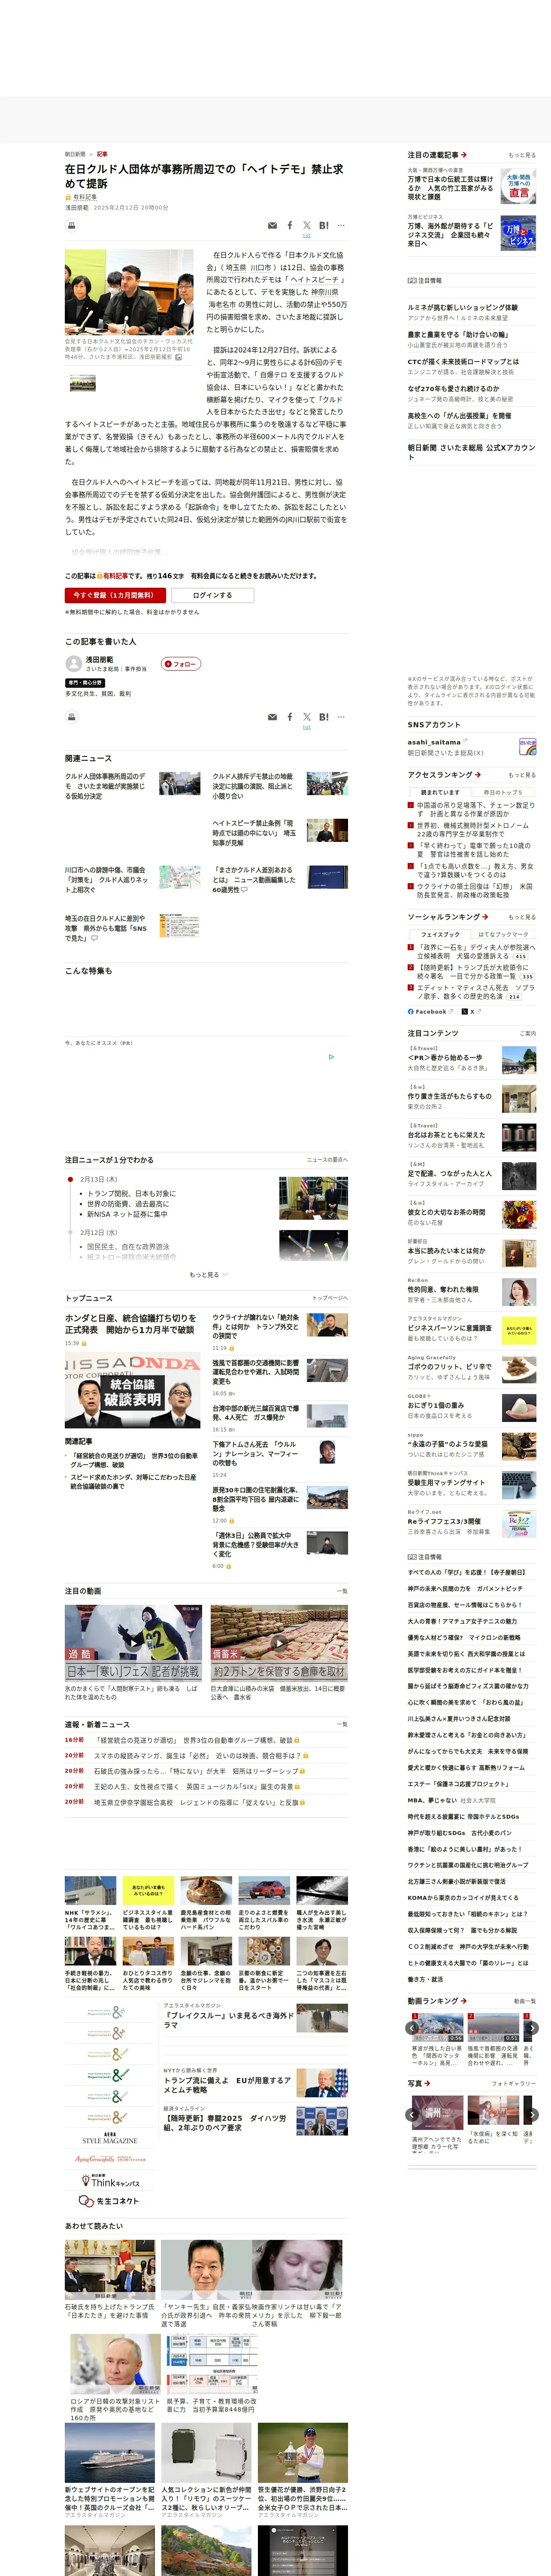Click the top Hatena Bookmark B! icon
This screenshot has height=2576, width=551.
pos(324,226)
